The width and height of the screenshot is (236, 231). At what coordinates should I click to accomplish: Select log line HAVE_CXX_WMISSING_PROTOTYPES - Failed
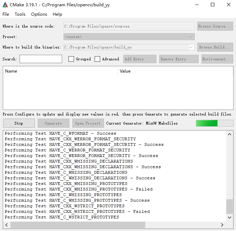pyautogui.click(x=79, y=189)
